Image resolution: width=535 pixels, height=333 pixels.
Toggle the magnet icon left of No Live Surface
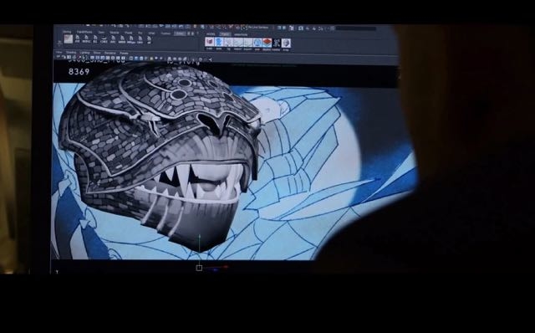tap(244, 28)
